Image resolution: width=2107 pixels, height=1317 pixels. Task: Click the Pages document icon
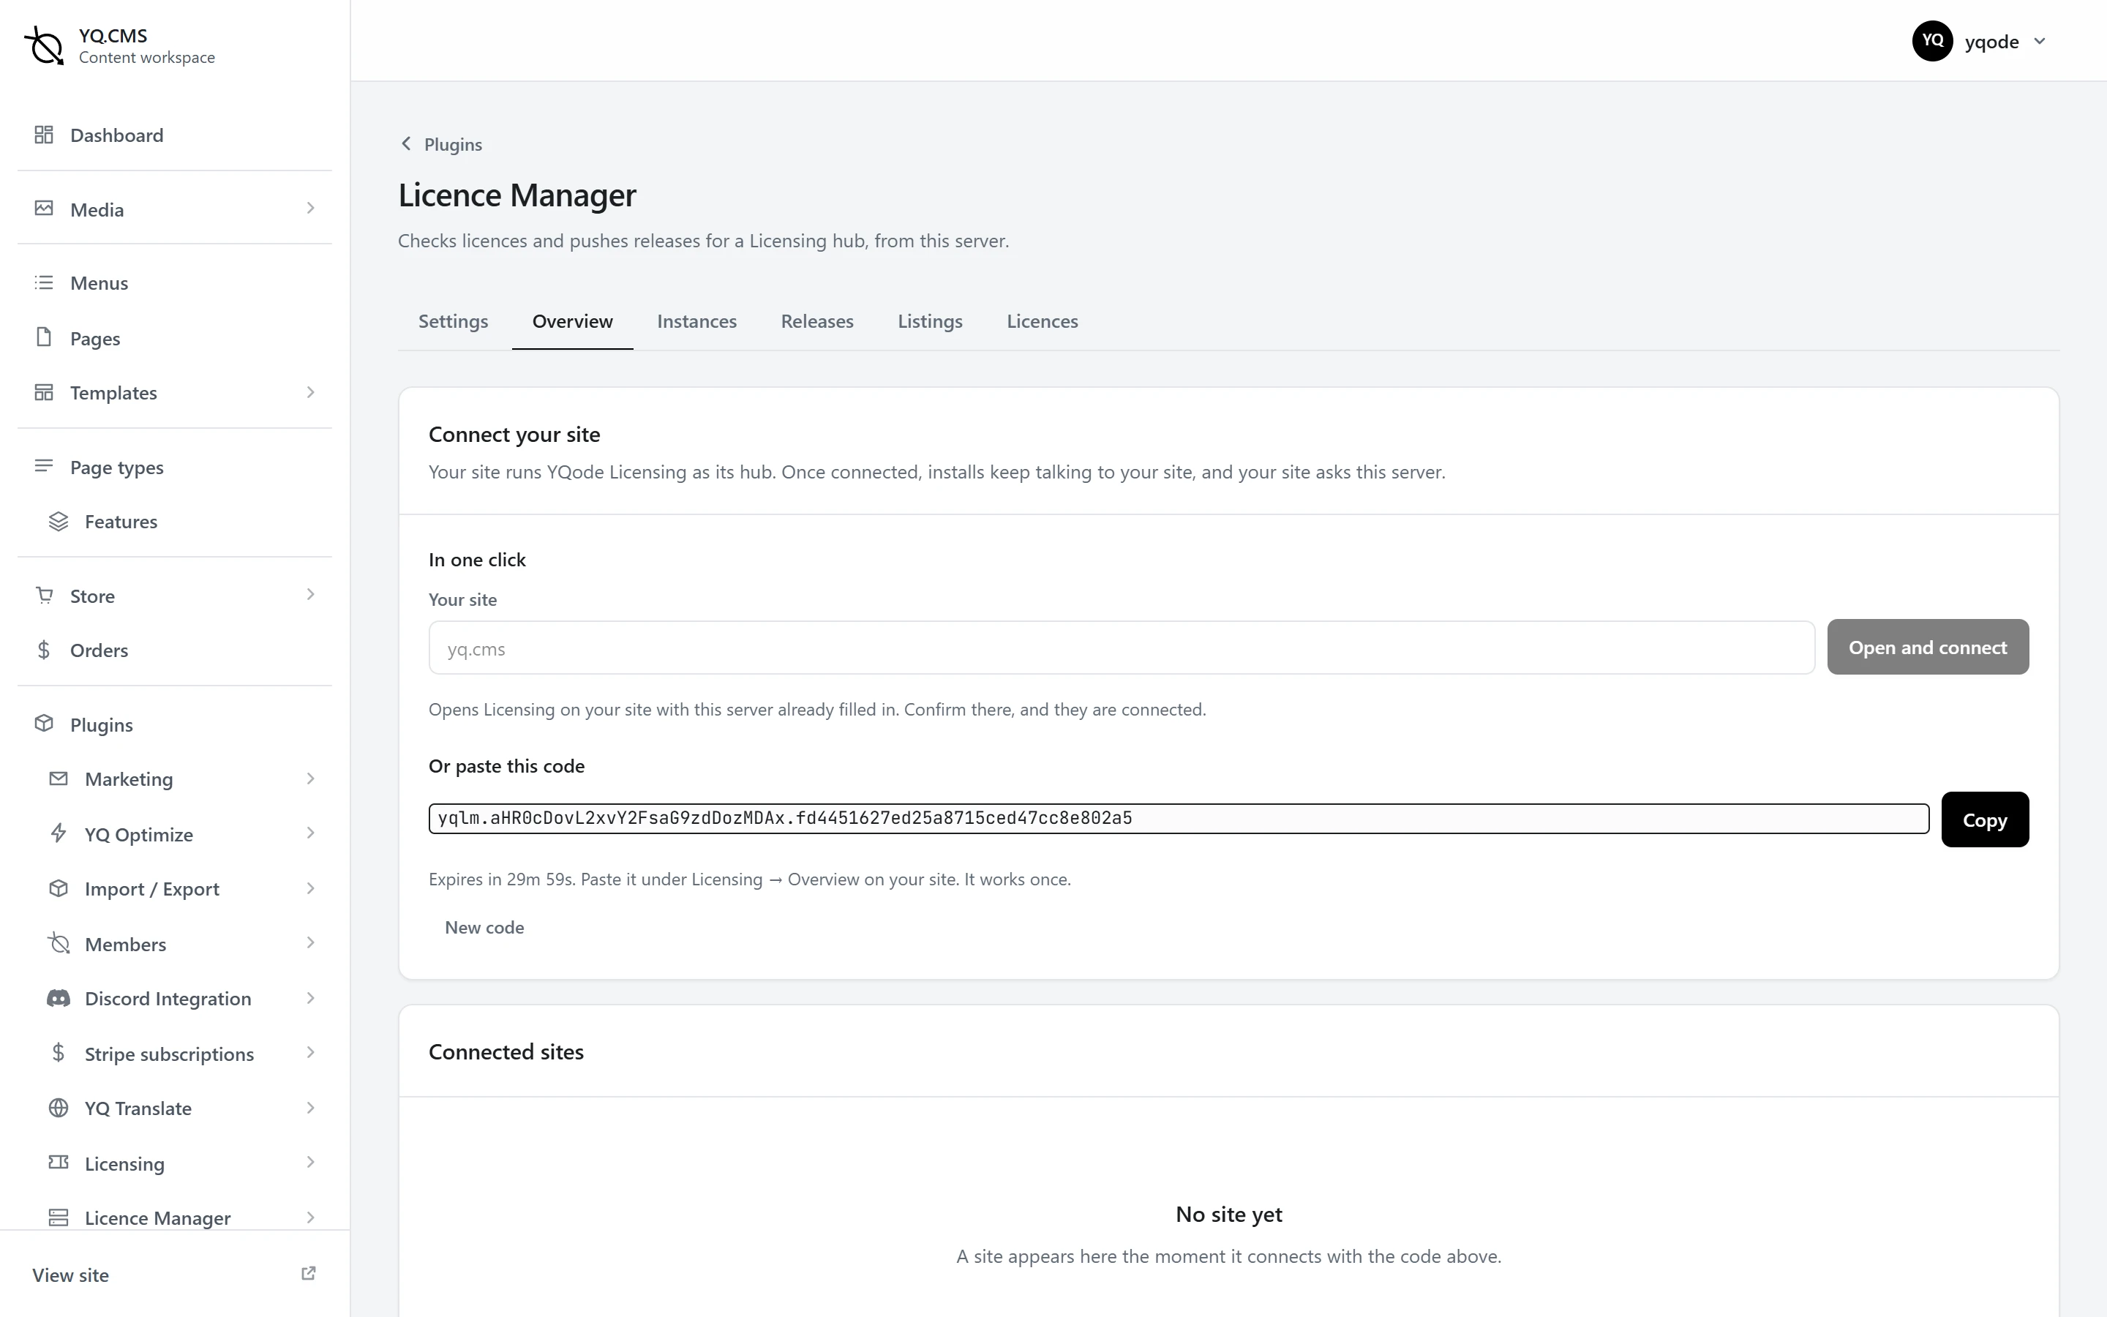(x=44, y=338)
